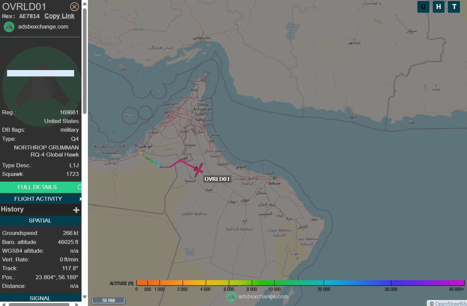
Task: Click the position 23.804°, 56.189° value
Action: pos(57,277)
